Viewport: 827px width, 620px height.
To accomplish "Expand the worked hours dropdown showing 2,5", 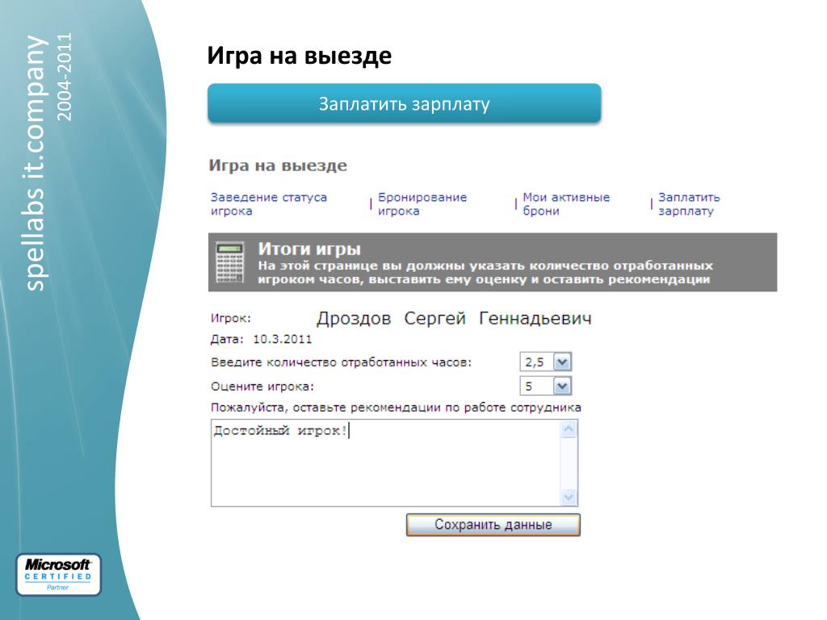I will pos(562,362).
